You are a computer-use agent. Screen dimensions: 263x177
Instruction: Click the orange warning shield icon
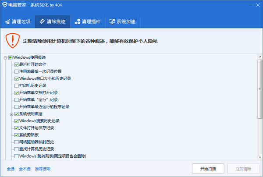(x=13, y=41)
